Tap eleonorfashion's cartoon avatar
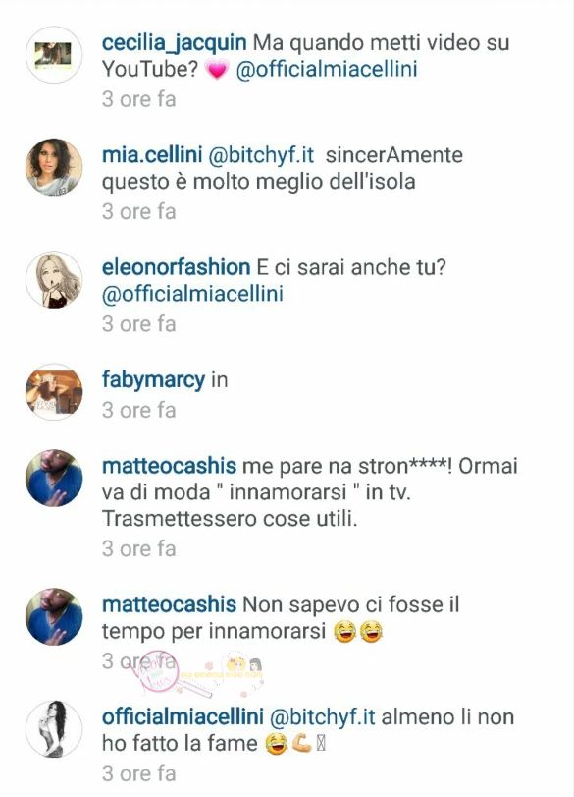Screen dimensions: 574x797 point(54,279)
